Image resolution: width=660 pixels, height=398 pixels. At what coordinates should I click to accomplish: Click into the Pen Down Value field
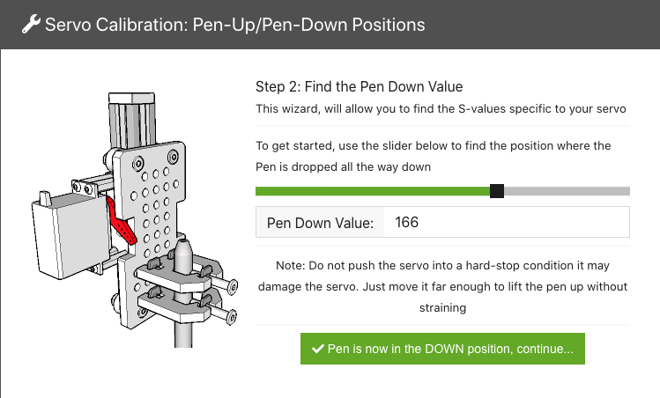pos(507,222)
